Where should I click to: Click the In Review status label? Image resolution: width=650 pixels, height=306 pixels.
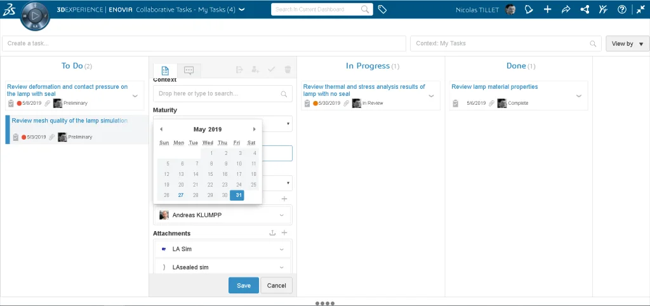point(373,103)
